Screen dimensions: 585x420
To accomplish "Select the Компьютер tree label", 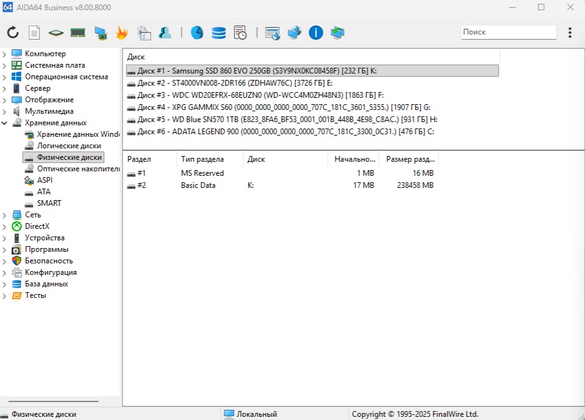I will pyautogui.click(x=45, y=54).
